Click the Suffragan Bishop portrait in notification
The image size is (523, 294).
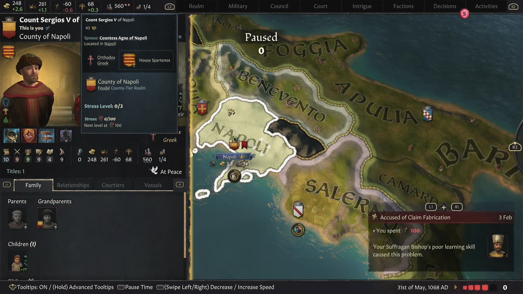click(x=498, y=245)
